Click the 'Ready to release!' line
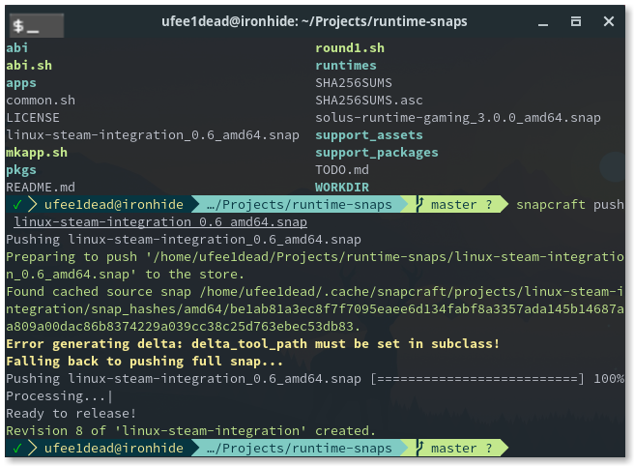 pyautogui.click(x=72, y=414)
